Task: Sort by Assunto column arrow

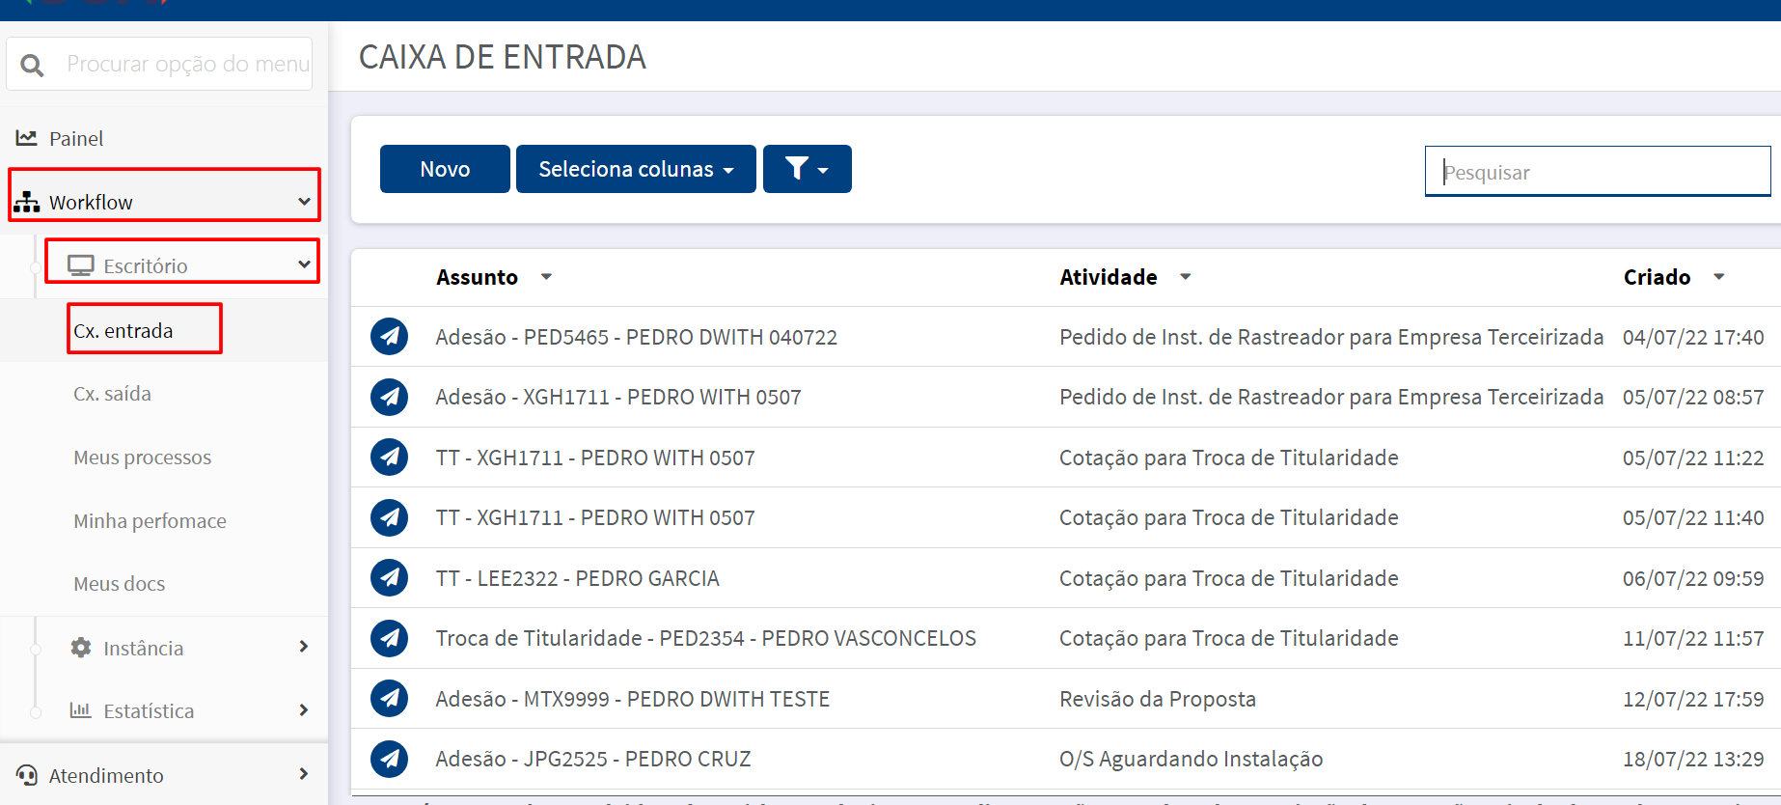Action: pos(546,277)
